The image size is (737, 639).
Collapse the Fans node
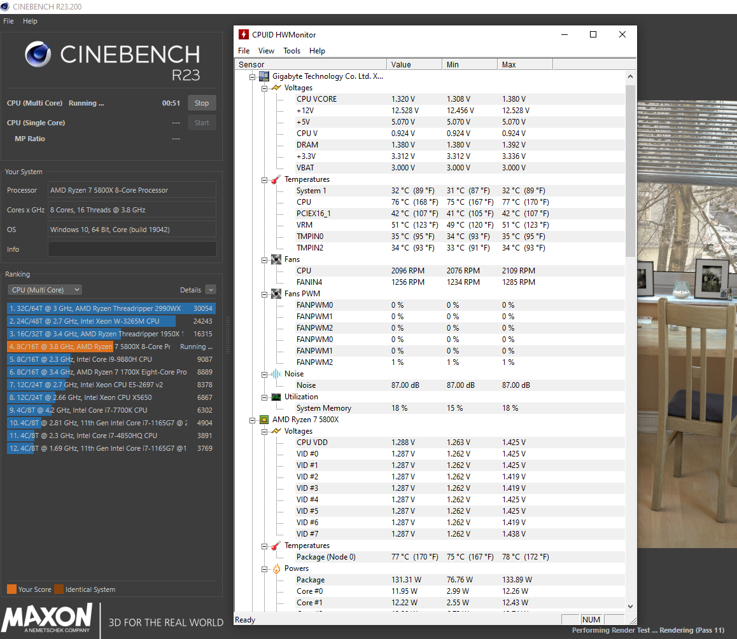(x=264, y=260)
